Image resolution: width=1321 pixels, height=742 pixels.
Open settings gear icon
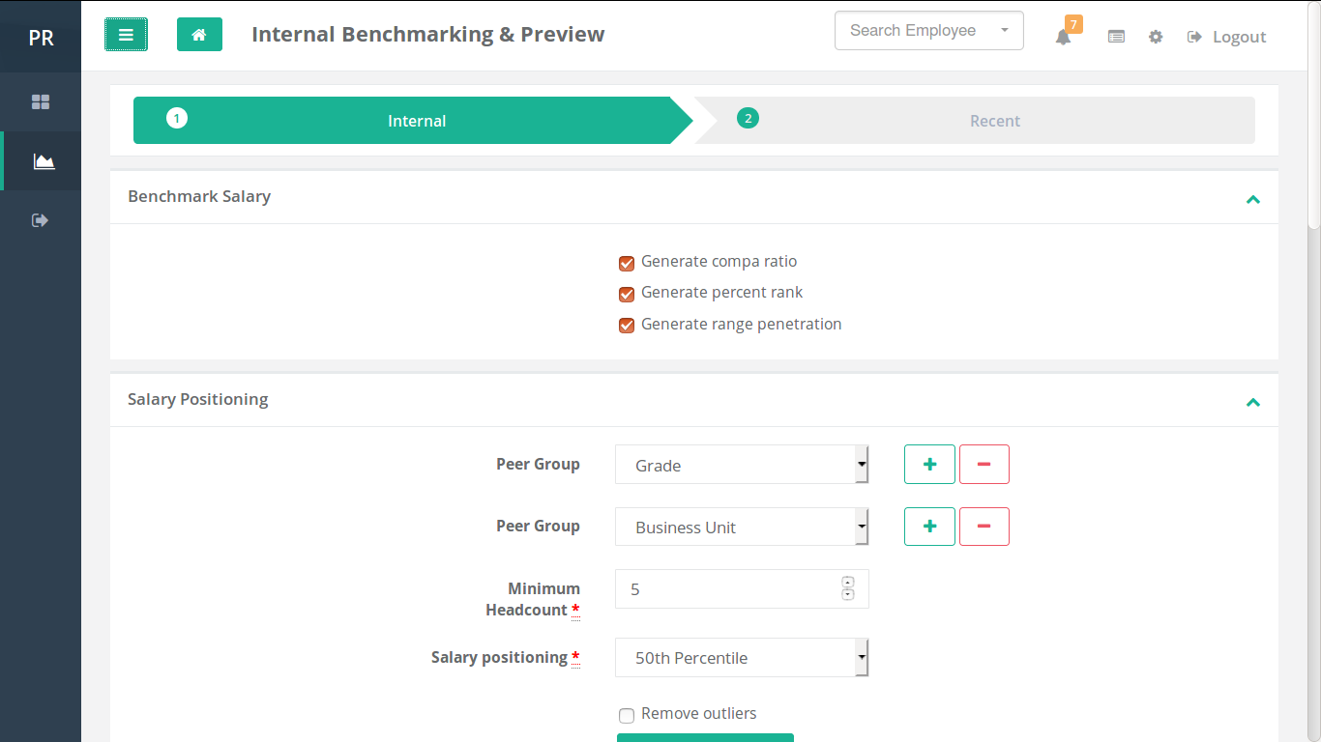(1156, 37)
